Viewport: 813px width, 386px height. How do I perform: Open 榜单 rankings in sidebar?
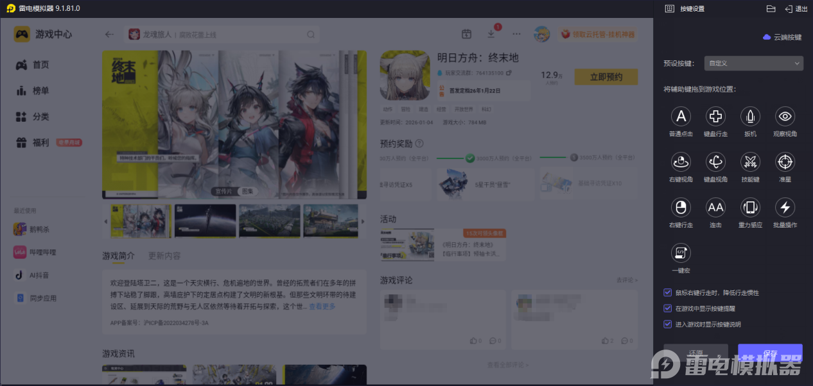pos(33,91)
